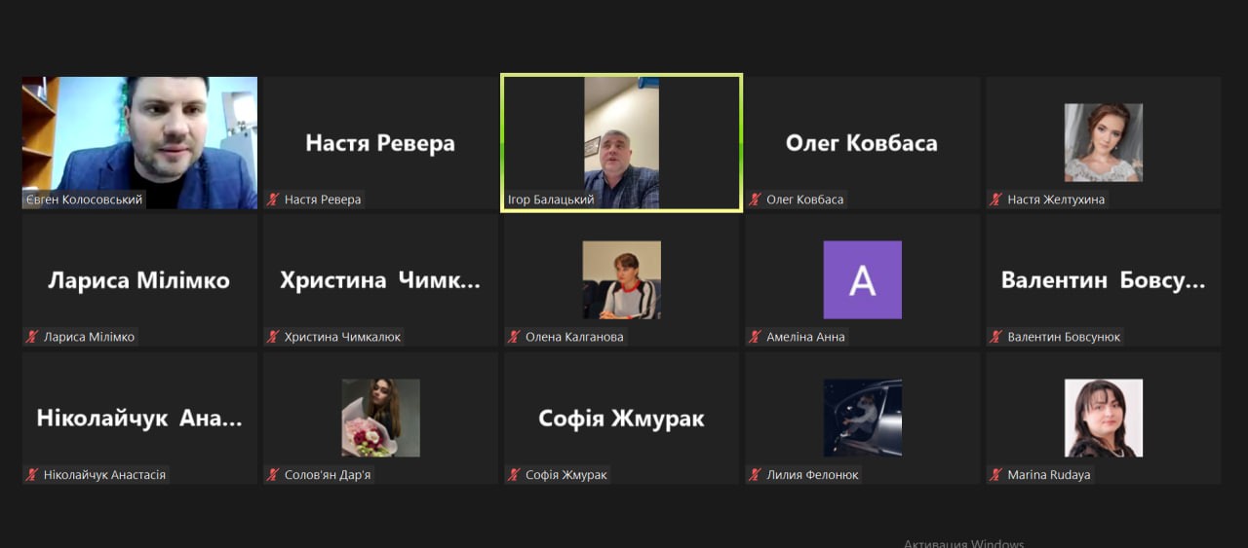The image size is (1248, 548).
Task: Click the purple A avatar of Амеліна Анна
Action: (862, 280)
